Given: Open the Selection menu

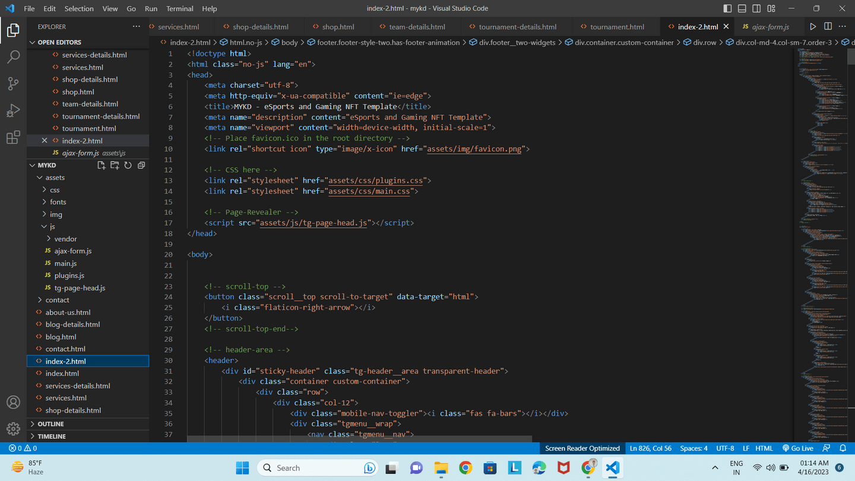Looking at the screenshot, I should coord(79,8).
